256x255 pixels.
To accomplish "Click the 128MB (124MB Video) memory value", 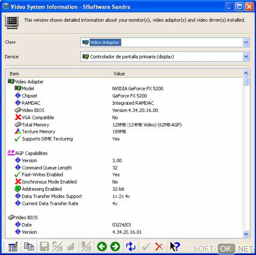I will (147, 125).
